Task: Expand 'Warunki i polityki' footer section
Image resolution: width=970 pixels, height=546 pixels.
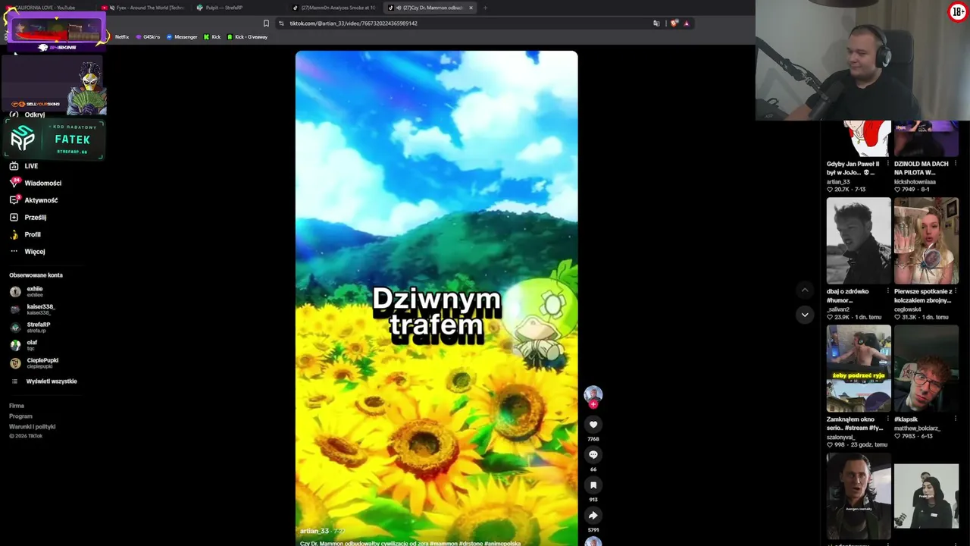Action: (x=33, y=426)
